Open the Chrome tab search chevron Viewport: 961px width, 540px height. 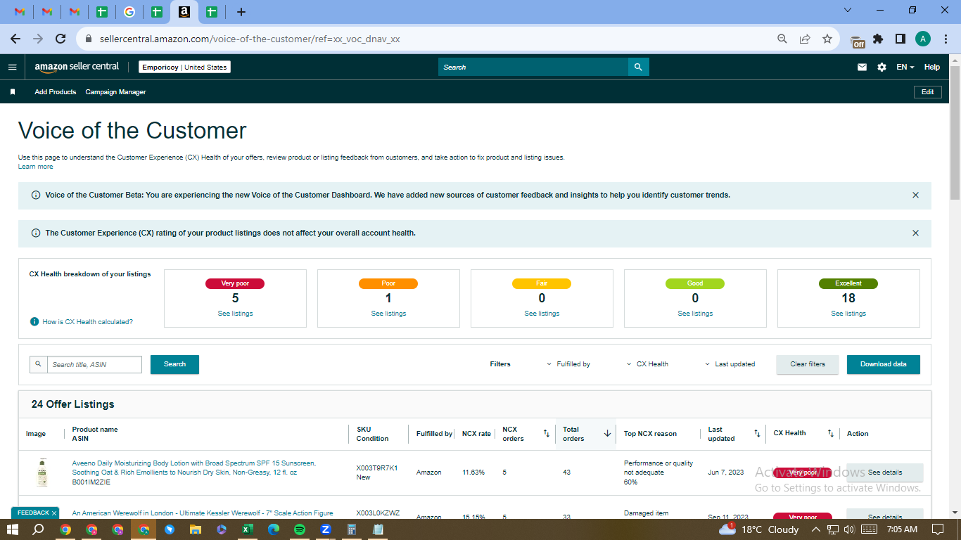tap(848, 11)
